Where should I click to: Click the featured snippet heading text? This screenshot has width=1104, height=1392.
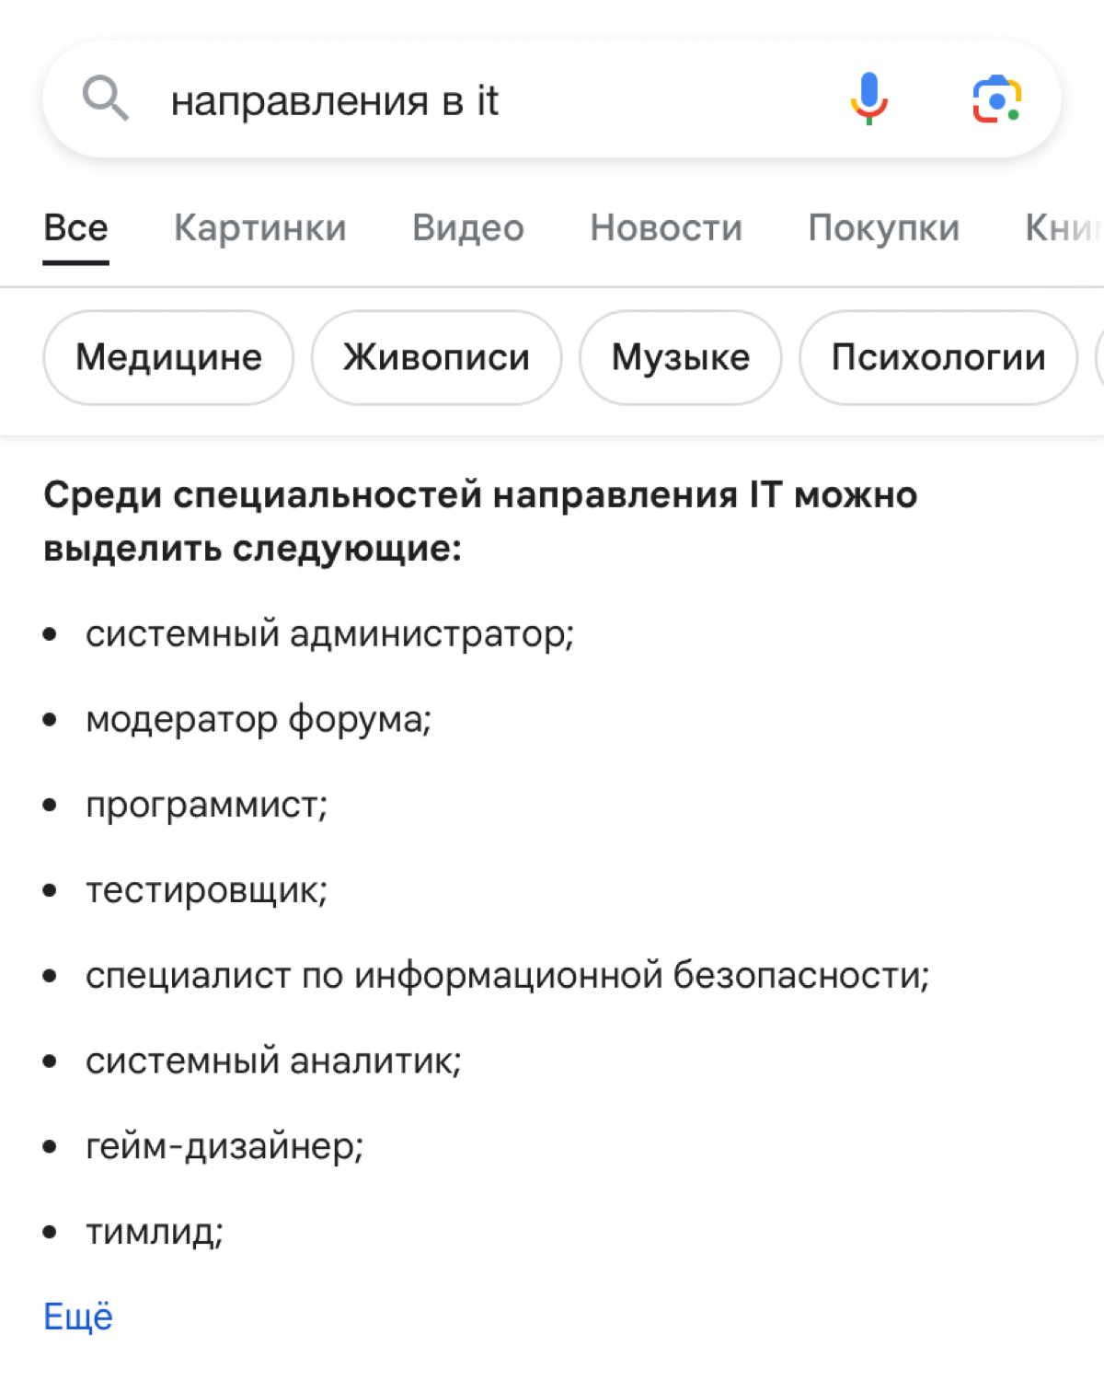[x=480, y=521]
